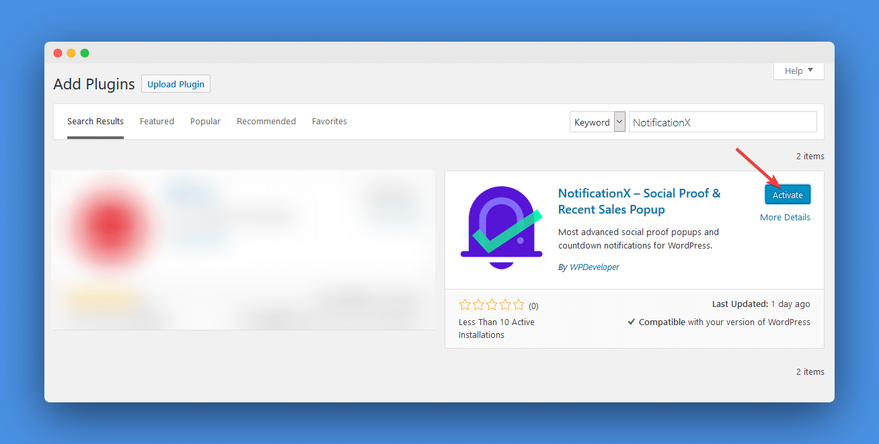
Task: Open the Keyword search type dropdown
Action: click(598, 122)
